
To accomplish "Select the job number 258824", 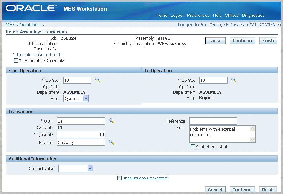I will tap(68, 38).
